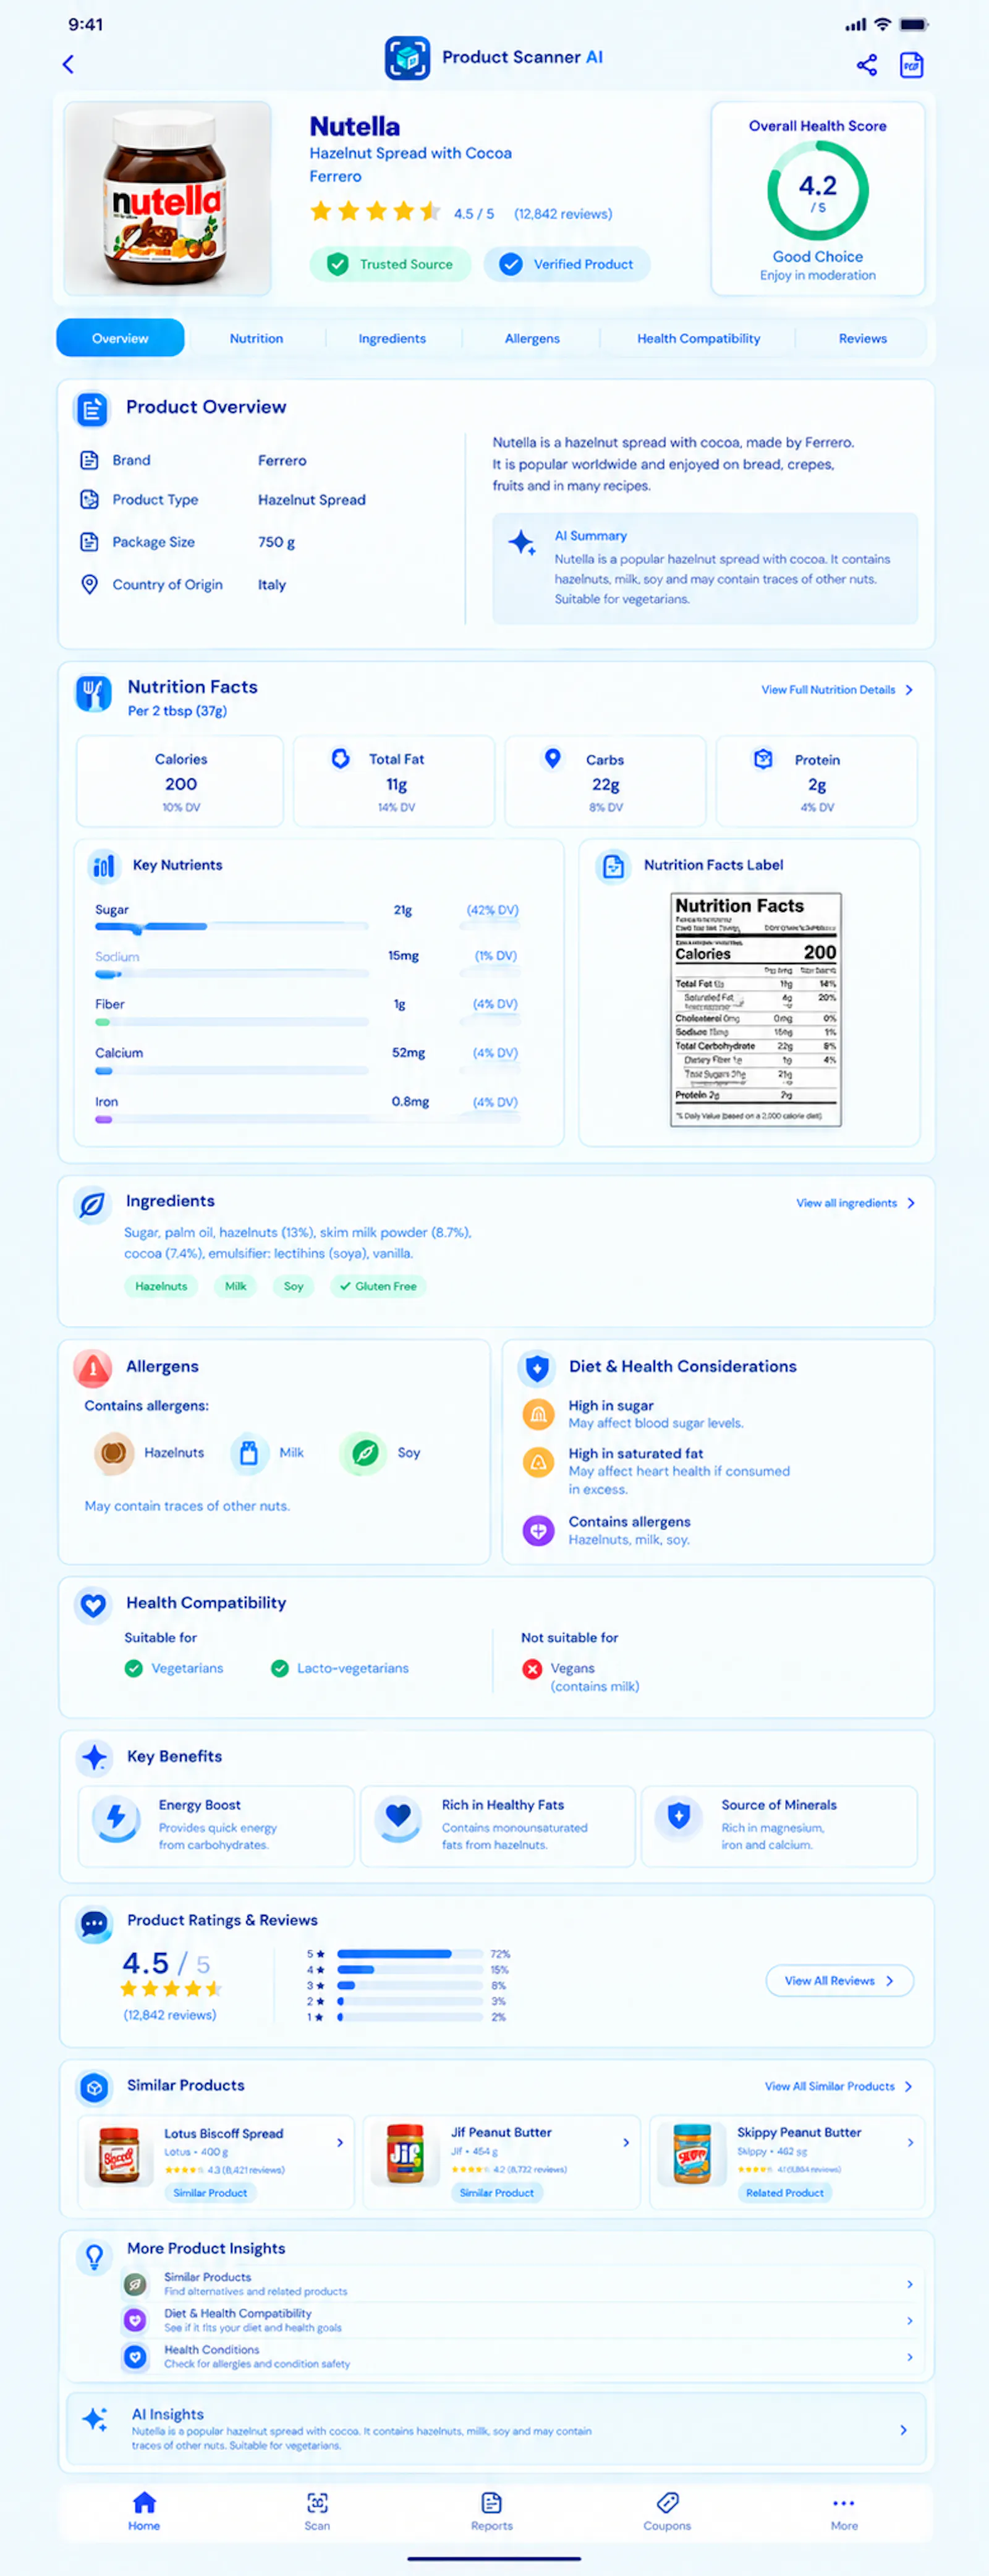This screenshot has height=2576, width=989.
Task: Tap the share icon
Action: pyautogui.click(x=866, y=65)
